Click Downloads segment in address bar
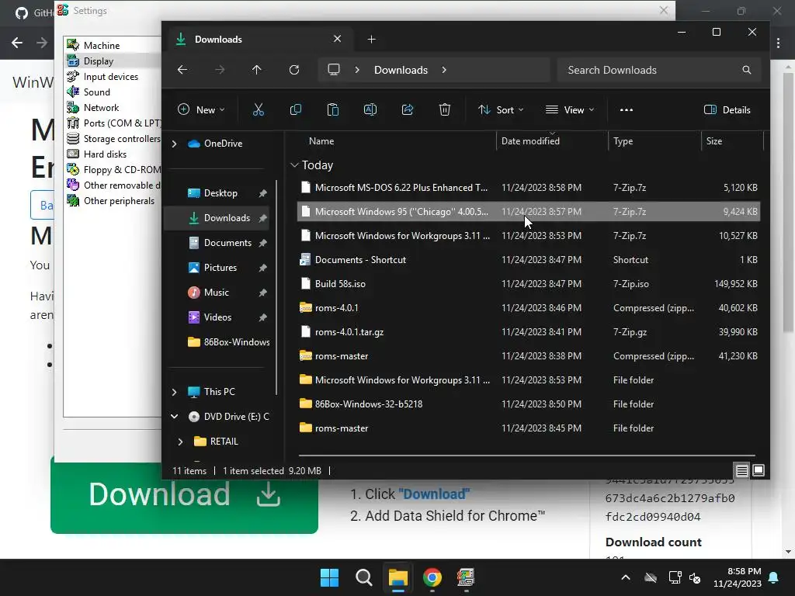The width and height of the screenshot is (795, 596). point(401,70)
